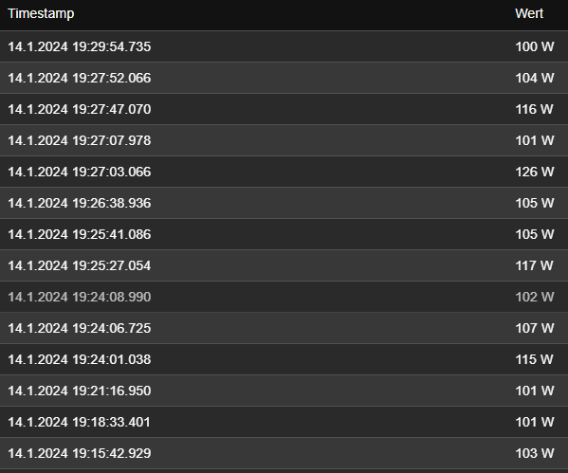
Task: Click the 126 W value cell
Action: 535,172
